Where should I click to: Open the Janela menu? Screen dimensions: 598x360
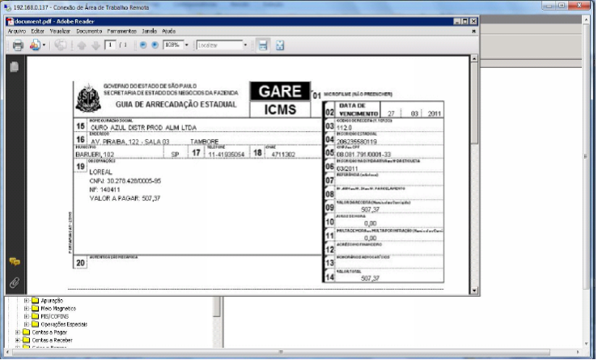(x=150, y=32)
